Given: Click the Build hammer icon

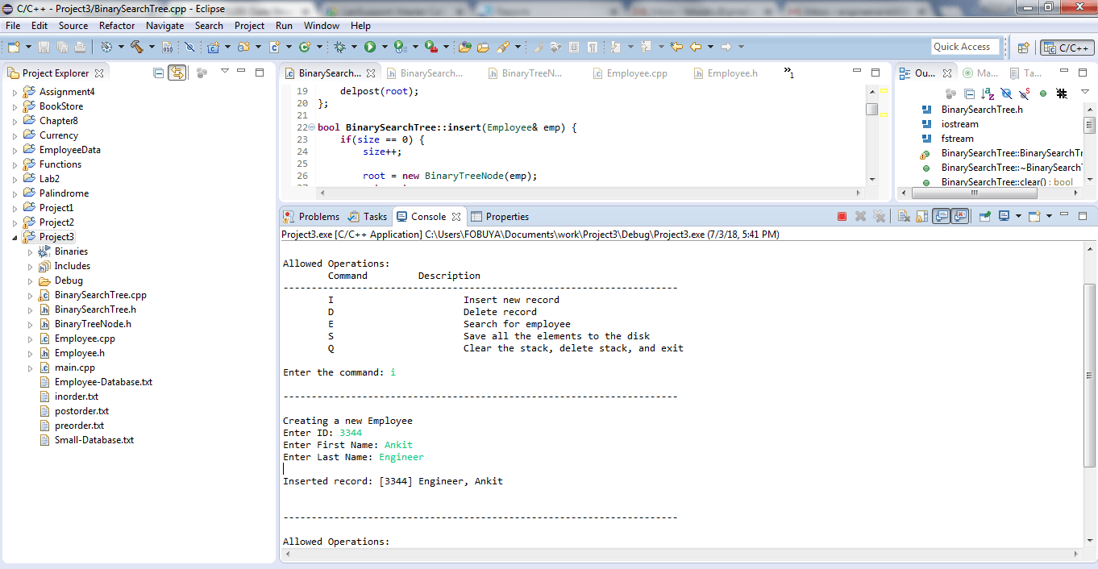Looking at the screenshot, I should pos(136,48).
